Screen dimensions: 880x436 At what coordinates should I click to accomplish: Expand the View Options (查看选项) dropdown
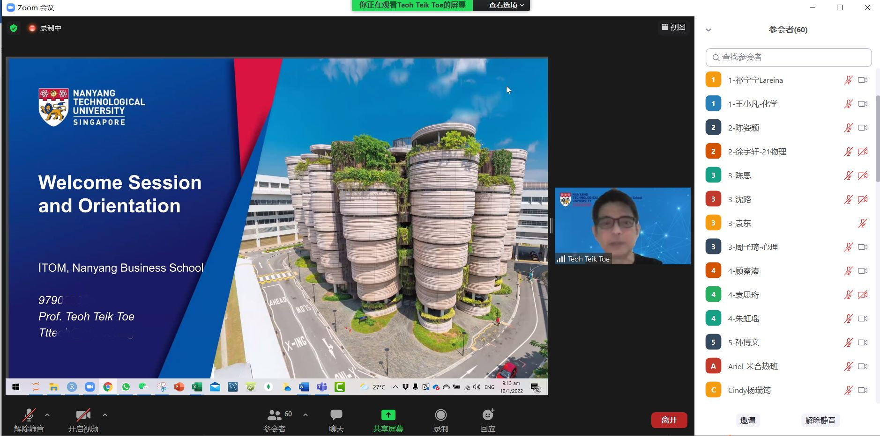506,5
